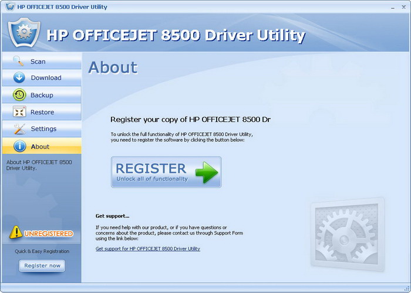
Task: Click the blue About info icon
Action: tap(19, 146)
